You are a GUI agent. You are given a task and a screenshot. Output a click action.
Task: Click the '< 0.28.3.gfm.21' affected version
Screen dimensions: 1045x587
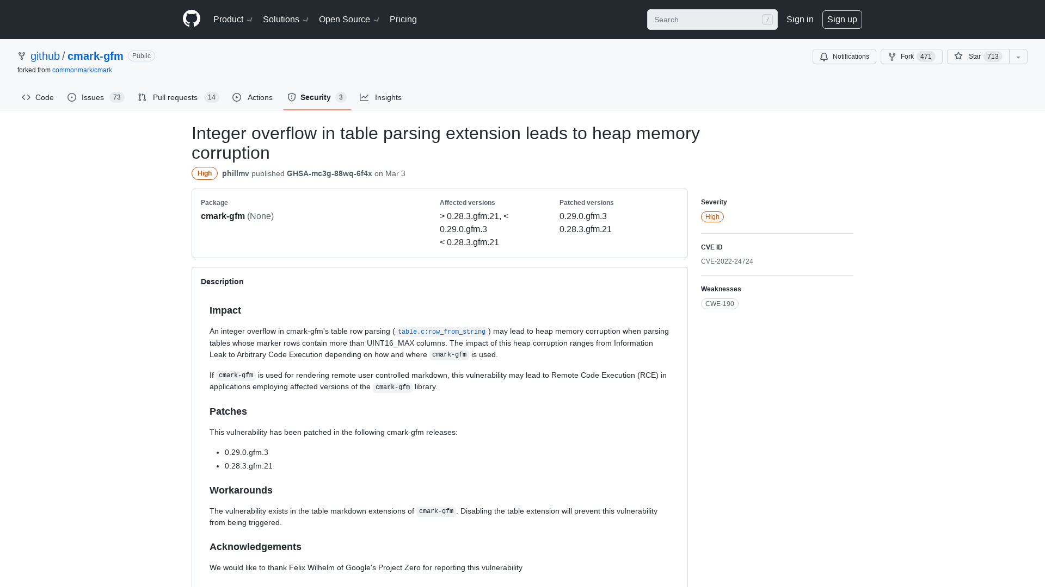(469, 242)
